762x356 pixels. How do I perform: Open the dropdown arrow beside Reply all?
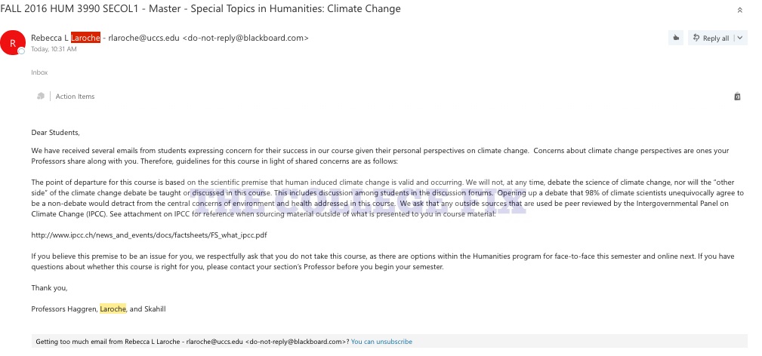[739, 38]
